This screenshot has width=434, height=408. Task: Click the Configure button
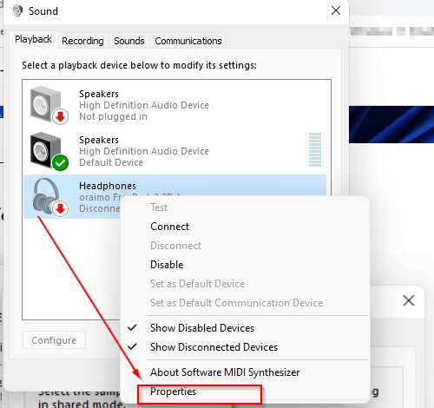pyautogui.click(x=54, y=340)
